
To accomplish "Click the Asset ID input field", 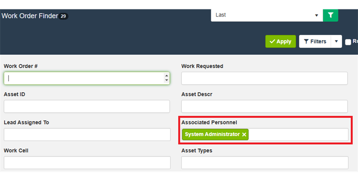I will 86,106.
